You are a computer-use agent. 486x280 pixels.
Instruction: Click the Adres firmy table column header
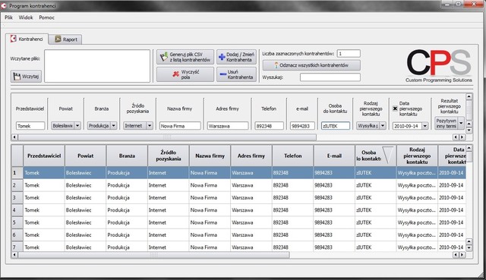pos(251,156)
